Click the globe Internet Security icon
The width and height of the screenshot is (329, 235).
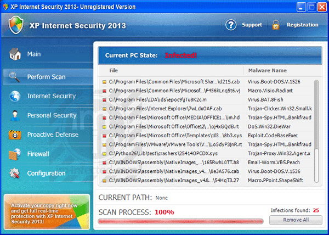coord(15,96)
